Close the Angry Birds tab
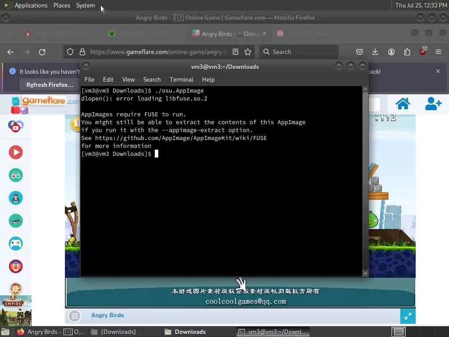The height and width of the screenshot is (337, 449). [x=264, y=33]
